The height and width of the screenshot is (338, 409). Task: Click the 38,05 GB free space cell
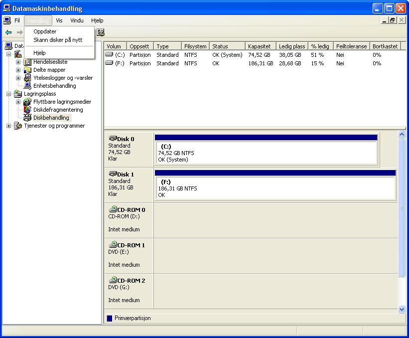[x=290, y=55]
